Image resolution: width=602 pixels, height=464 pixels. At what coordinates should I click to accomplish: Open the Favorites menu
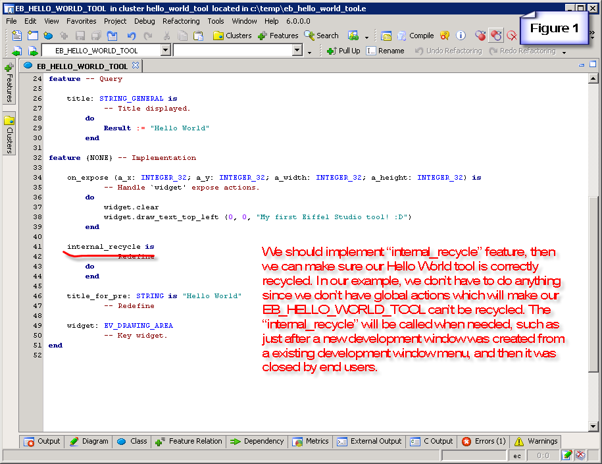point(82,21)
